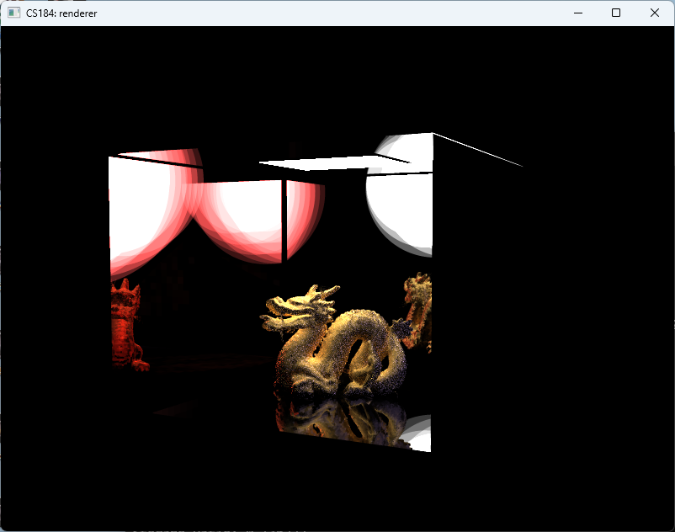The image size is (675, 532).
Task: Minimize the CS184 renderer window
Action: (x=577, y=13)
